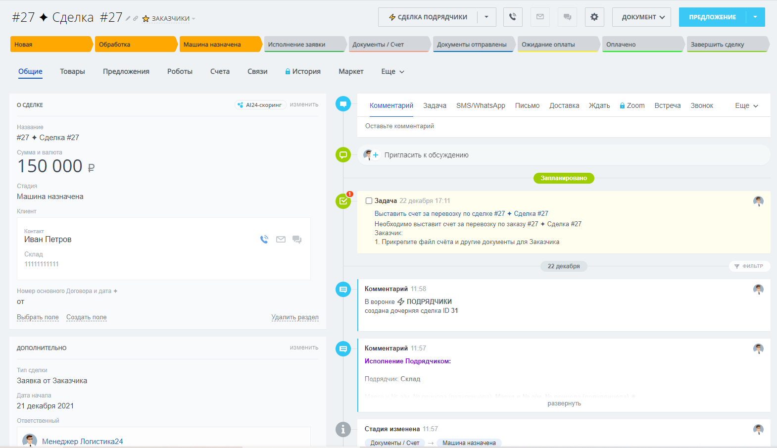Open the ДОКУМЕНТ dropdown
This screenshot has width=777, height=448.
[641, 17]
